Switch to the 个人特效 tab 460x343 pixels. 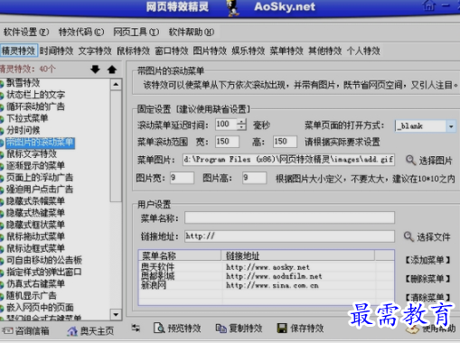point(363,51)
